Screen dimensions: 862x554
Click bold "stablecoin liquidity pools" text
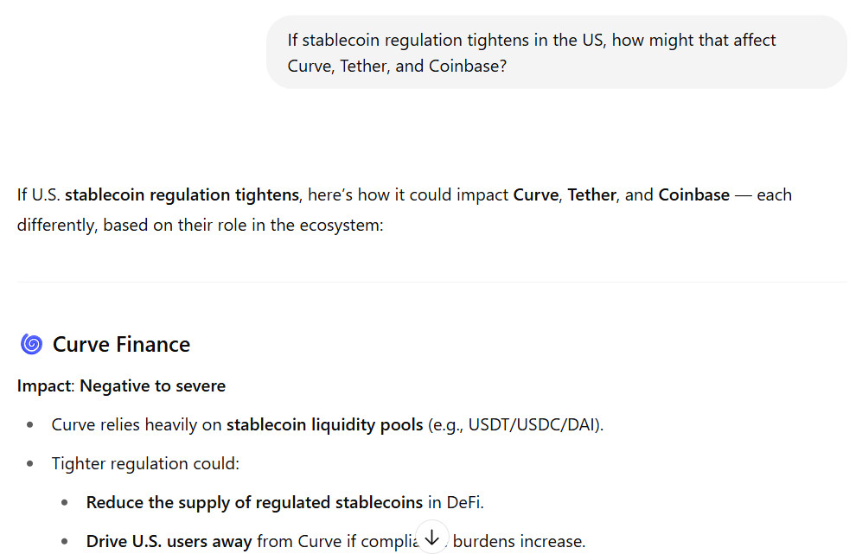click(324, 425)
